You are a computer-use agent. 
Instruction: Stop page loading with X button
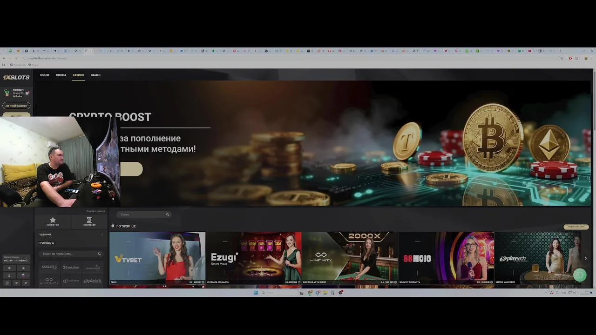click(x=16, y=58)
